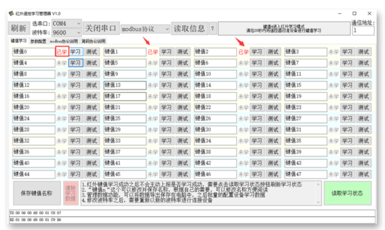Click the 键值26 name field
385x230 pixels.
[x=215, y=119]
